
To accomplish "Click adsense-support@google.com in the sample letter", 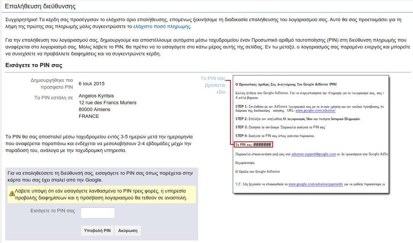I will coord(313,154).
